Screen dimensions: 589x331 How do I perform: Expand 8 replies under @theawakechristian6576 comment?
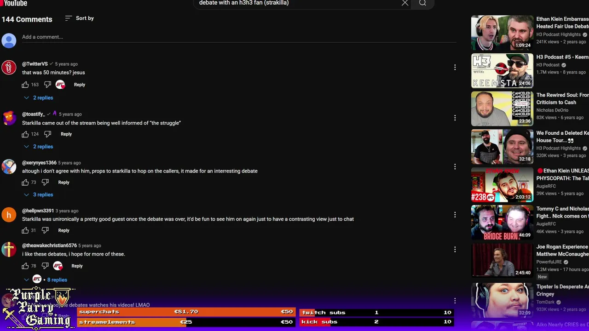(x=46, y=280)
